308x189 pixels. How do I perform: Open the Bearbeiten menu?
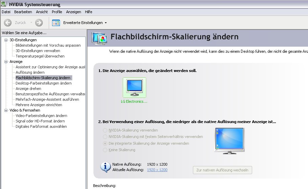(x=23, y=12)
